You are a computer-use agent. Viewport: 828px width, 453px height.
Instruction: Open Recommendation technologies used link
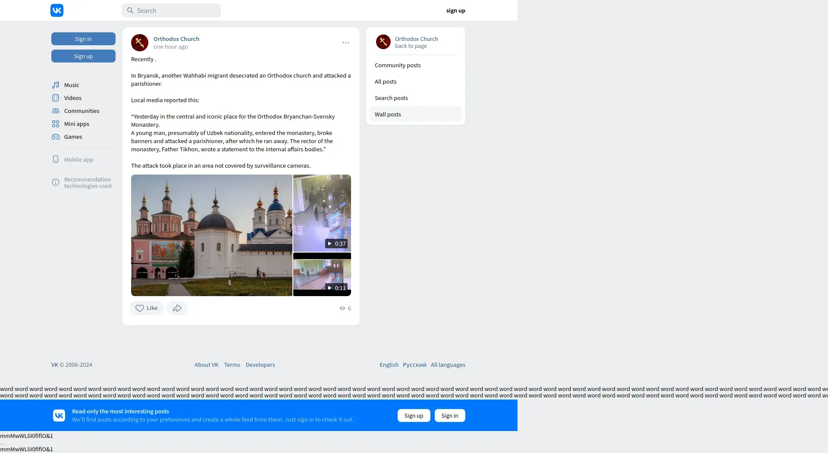88,183
